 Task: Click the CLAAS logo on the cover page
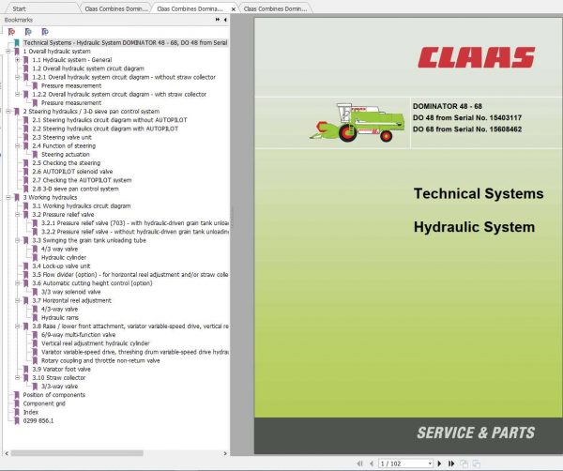tap(476, 57)
